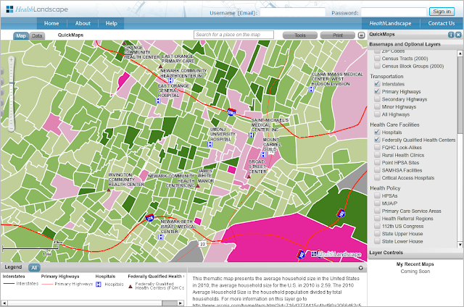
Task: Click the legend horizontal scrollbar thumb
Action: pyautogui.click(x=170, y=303)
